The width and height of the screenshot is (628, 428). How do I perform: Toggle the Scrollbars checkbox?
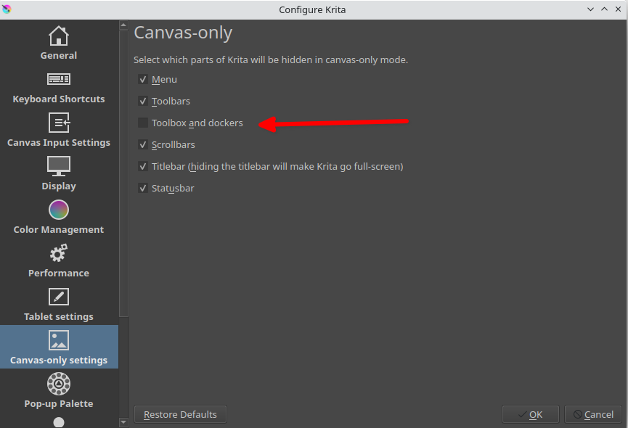coord(143,144)
